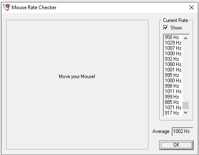Select the 1011 Hz list entry
Screen dimensions: 199x155
pos(173,91)
